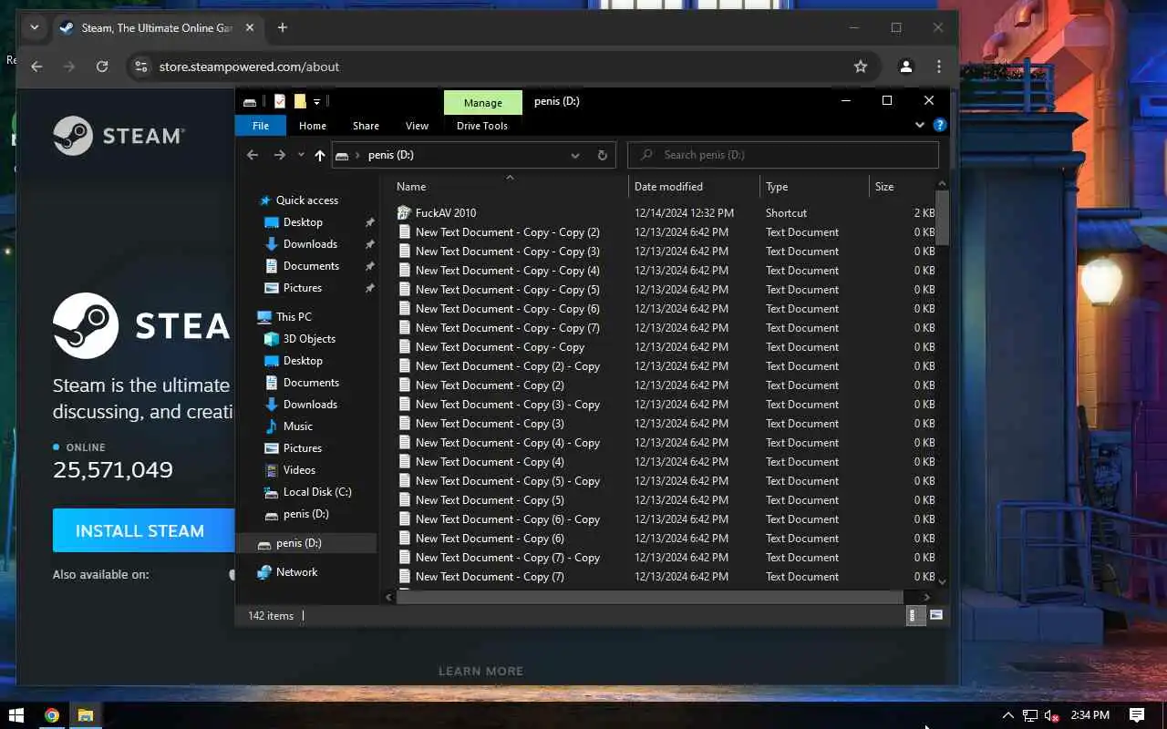
Task: Sort files by the Name column header
Action: [x=511, y=187]
